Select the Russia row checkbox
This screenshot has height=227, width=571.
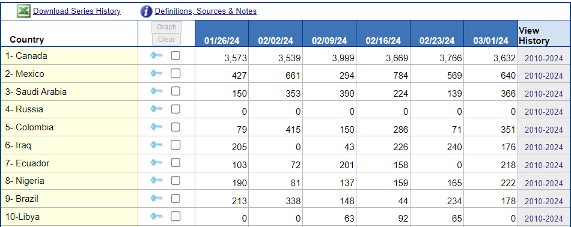pyautogui.click(x=176, y=109)
